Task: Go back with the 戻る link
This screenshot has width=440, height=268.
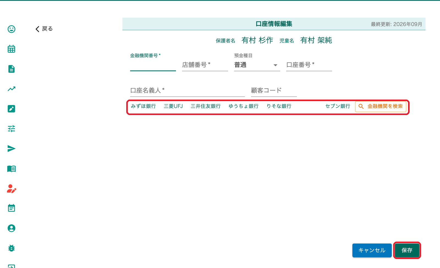Action: tap(44, 29)
